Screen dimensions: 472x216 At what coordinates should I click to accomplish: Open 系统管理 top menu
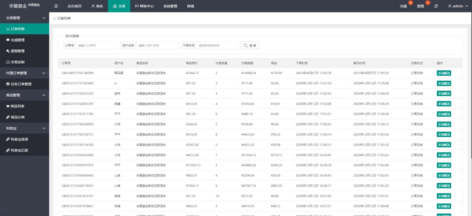tap(170, 6)
